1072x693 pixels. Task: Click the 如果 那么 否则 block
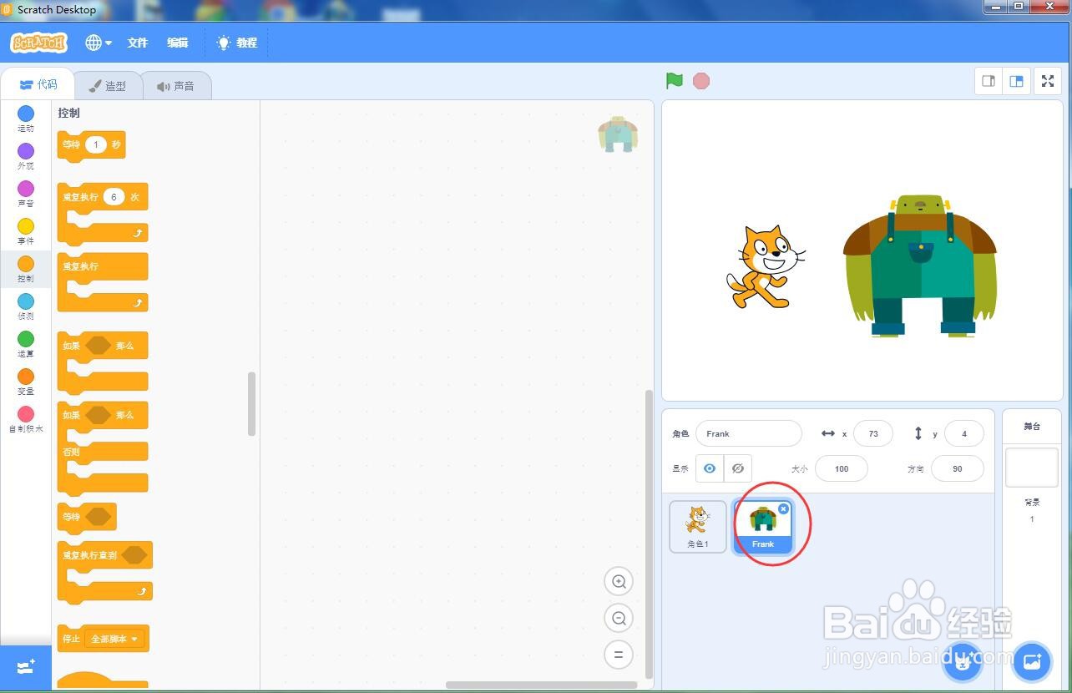[x=102, y=448]
